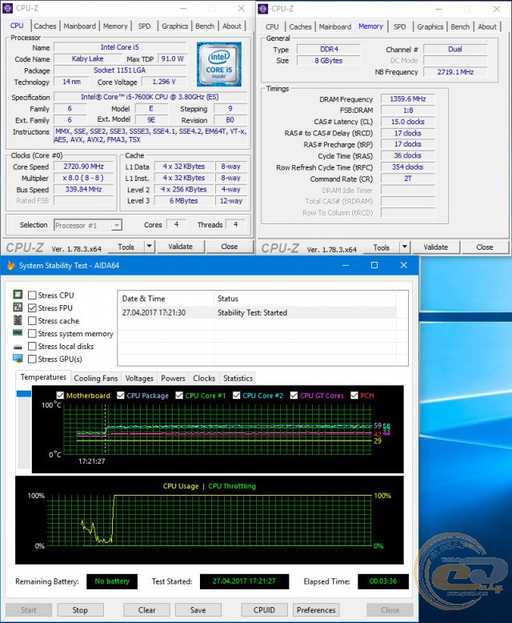Open the Statistics tab in AIDA64

238,378
